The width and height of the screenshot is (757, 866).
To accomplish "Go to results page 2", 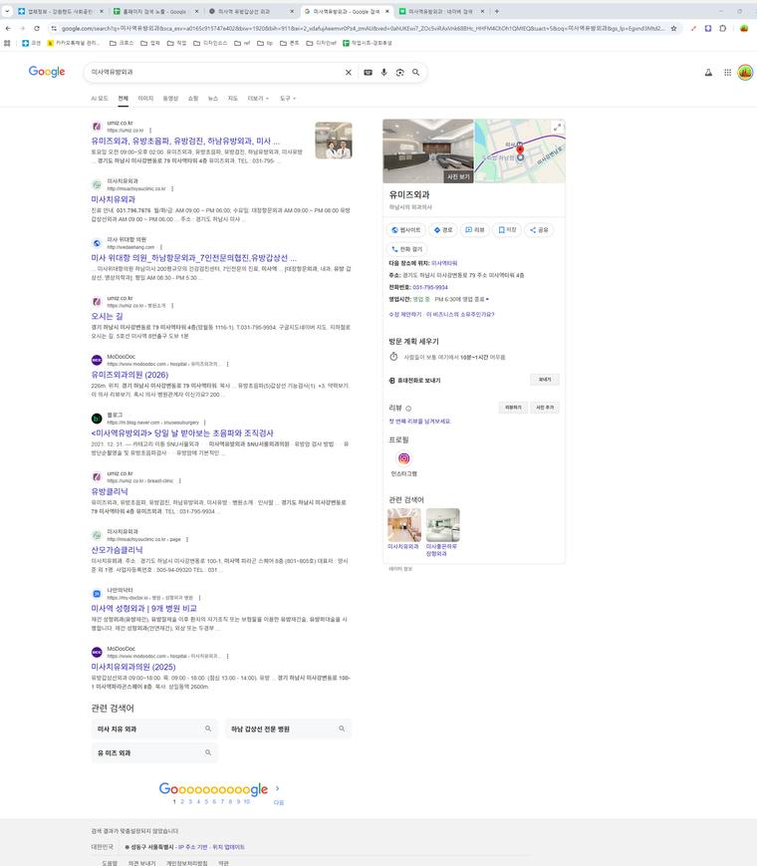I will click(182, 801).
